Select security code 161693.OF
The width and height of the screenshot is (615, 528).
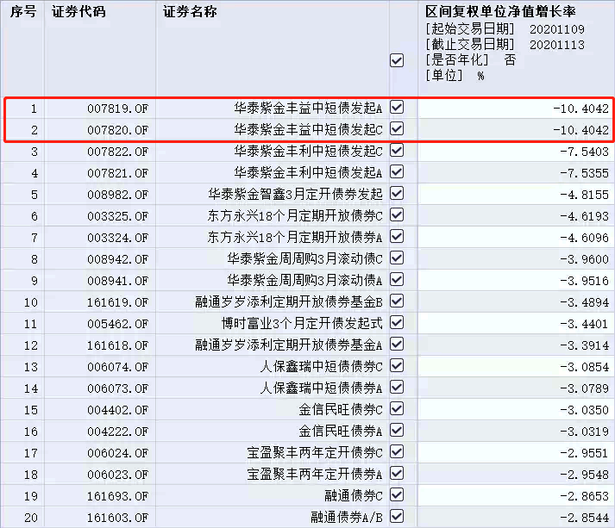click(117, 496)
